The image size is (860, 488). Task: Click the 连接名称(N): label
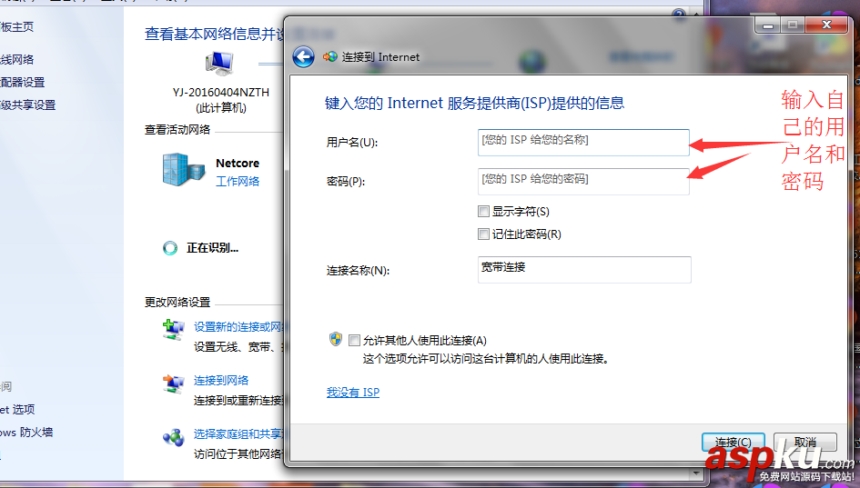[359, 271]
